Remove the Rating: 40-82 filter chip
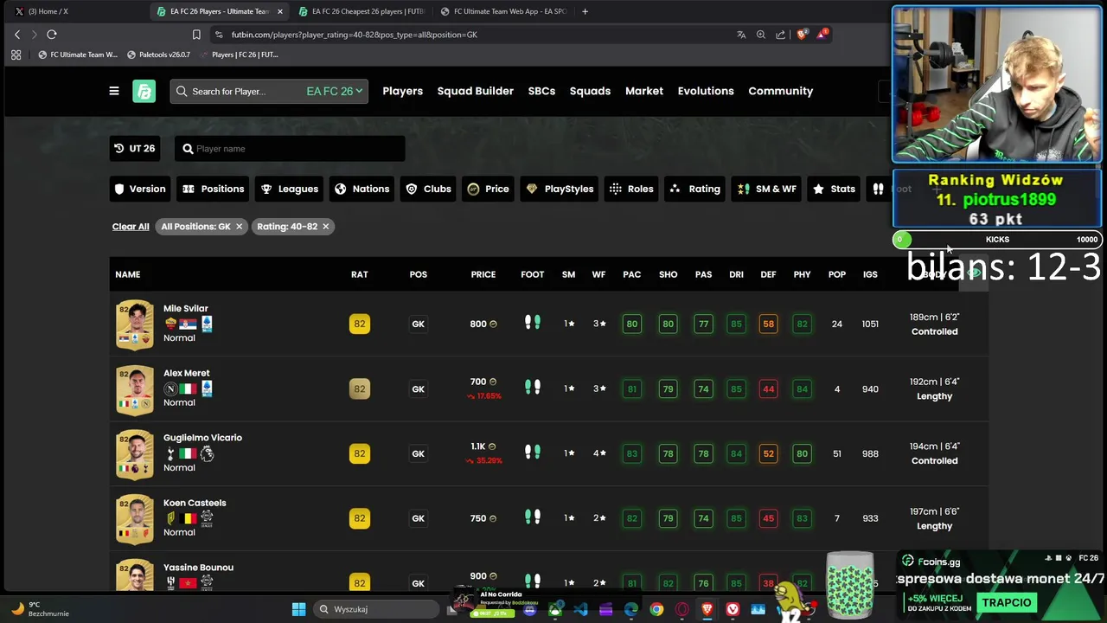Viewport: 1107px width, 623px height. [x=326, y=227]
